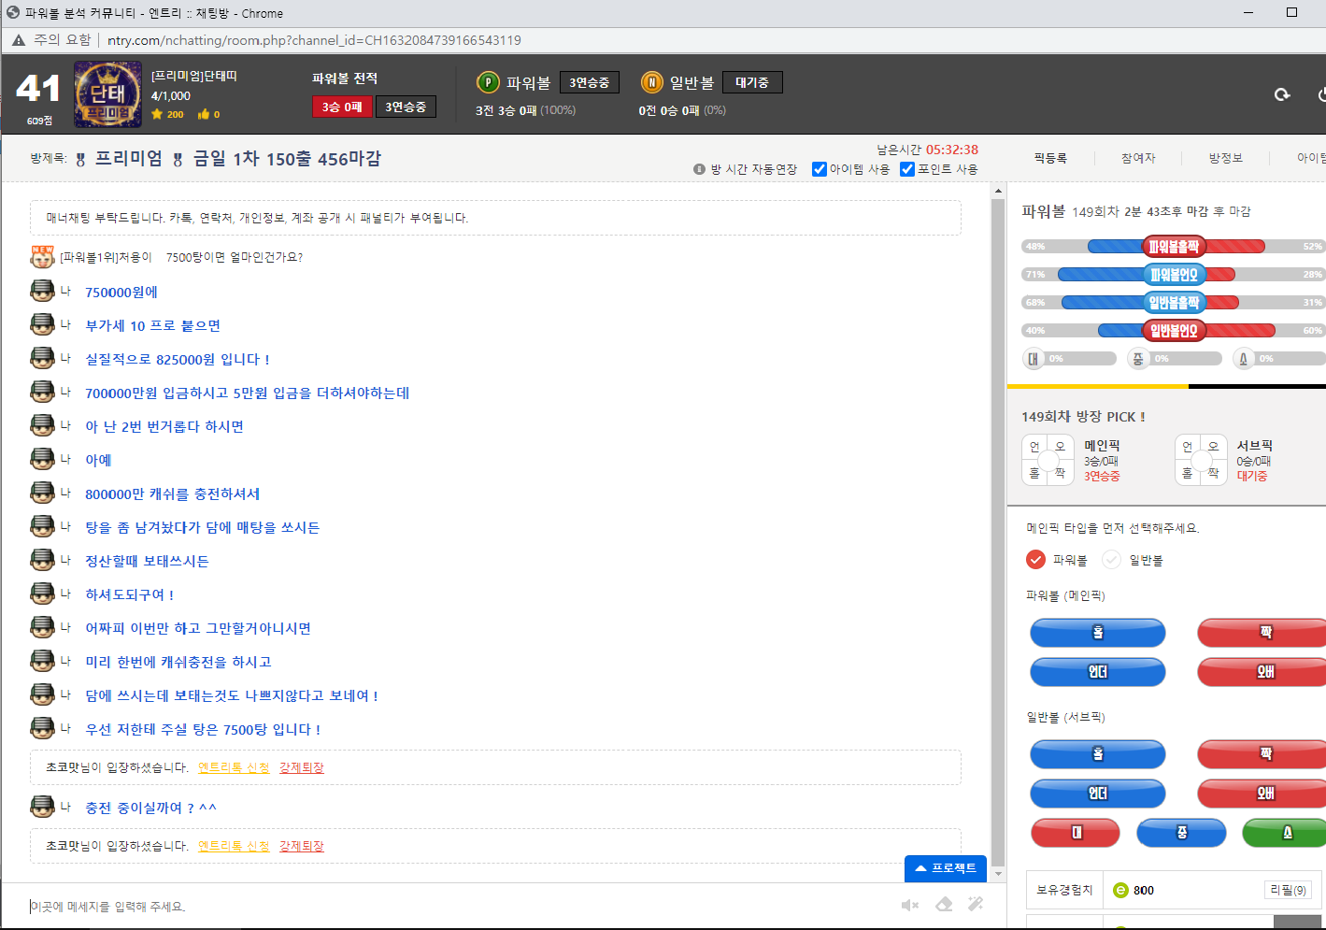Click the orange N 일반볼 icon

tap(651, 83)
